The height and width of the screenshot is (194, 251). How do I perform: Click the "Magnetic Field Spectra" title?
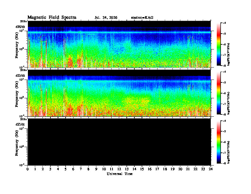click(x=52, y=17)
